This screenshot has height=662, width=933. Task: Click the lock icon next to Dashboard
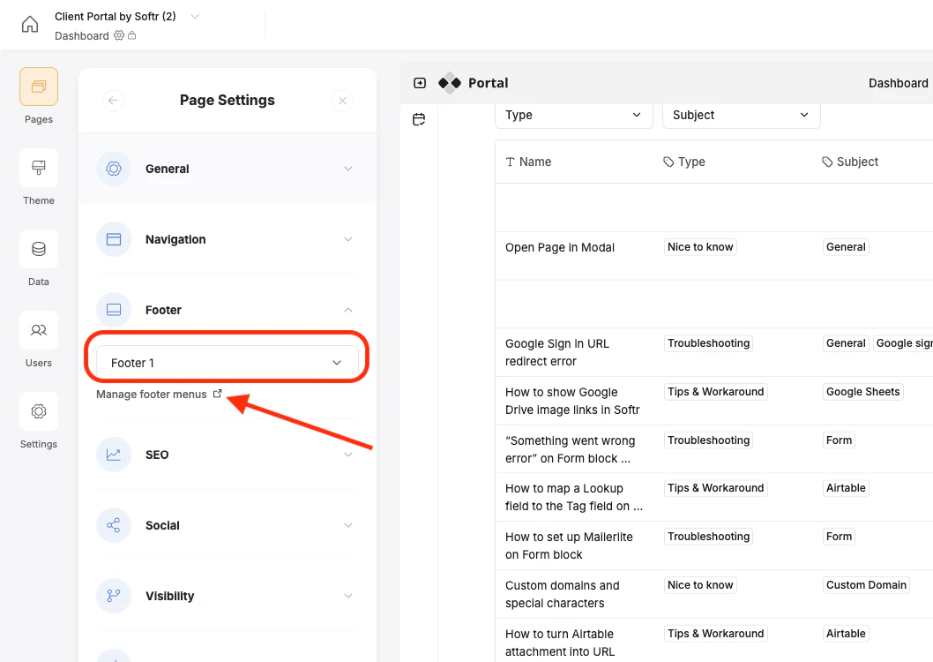(x=132, y=35)
